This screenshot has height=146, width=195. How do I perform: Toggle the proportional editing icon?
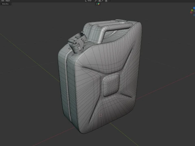[106, 1]
